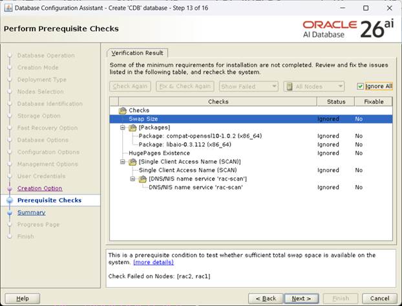Toggle the Ignore All checkbox
Image resolution: width=402 pixels, height=306 pixels.
(x=360, y=86)
